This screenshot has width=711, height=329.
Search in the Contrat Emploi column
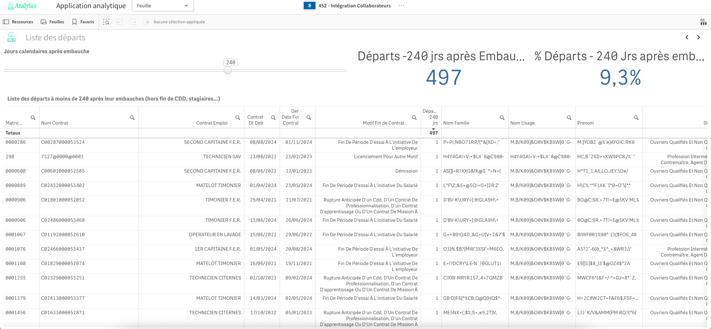(x=238, y=118)
